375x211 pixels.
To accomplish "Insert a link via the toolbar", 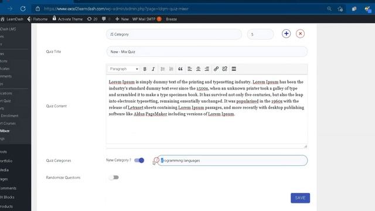I will [216, 69].
